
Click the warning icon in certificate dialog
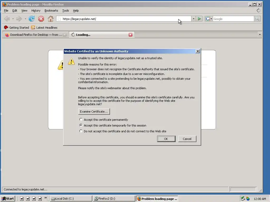coord(71,61)
